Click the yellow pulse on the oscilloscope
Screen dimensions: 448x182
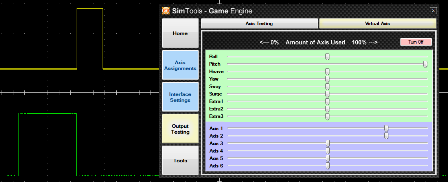point(90,39)
